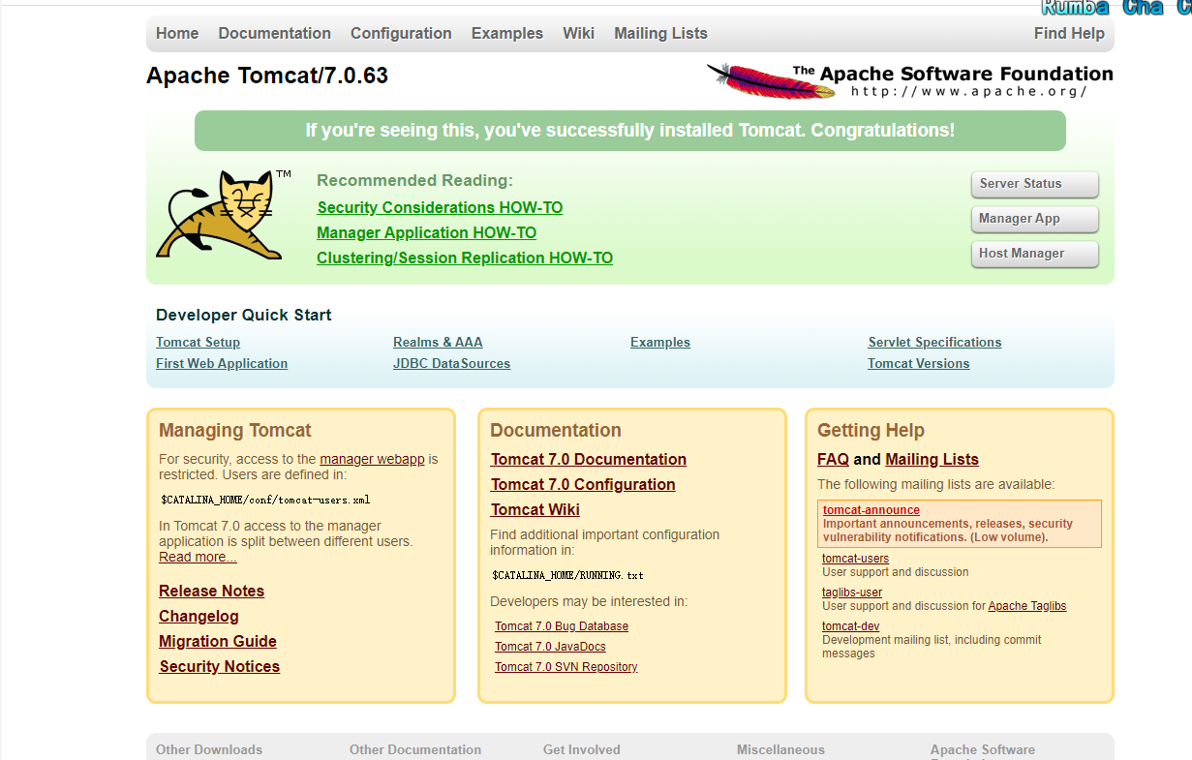Open the Migration Guide link
This screenshot has height=760, width=1192.
coord(218,641)
